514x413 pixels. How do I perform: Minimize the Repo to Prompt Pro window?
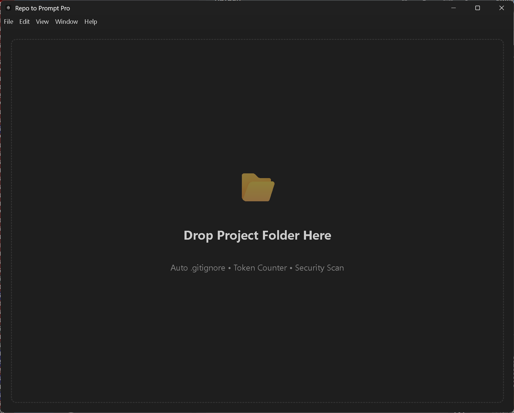tap(453, 8)
